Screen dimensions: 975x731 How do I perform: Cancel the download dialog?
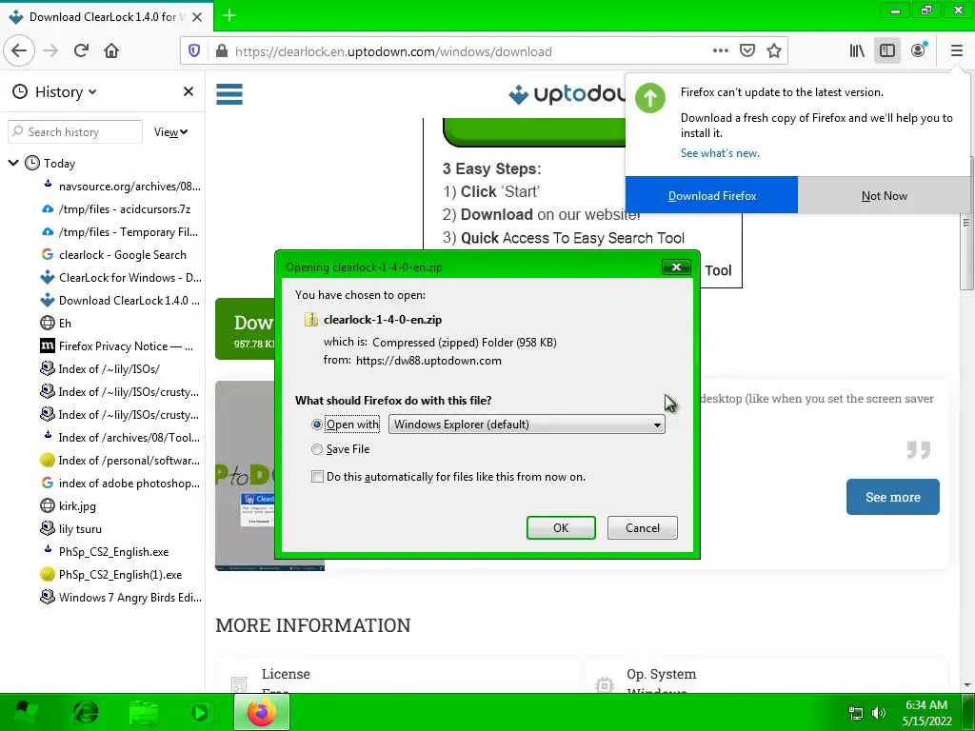point(643,527)
